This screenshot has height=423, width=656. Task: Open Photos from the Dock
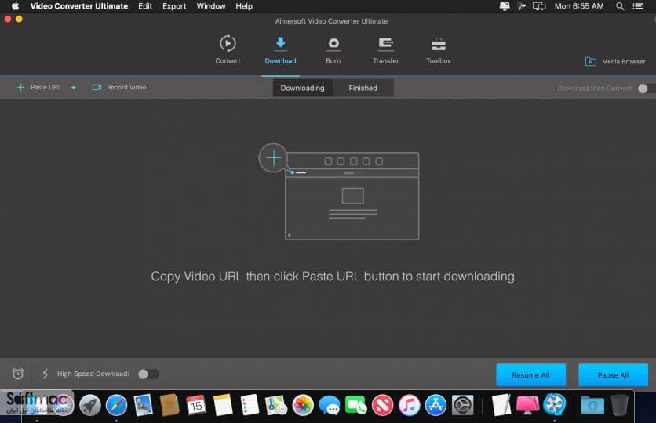pyautogui.click(x=302, y=405)
